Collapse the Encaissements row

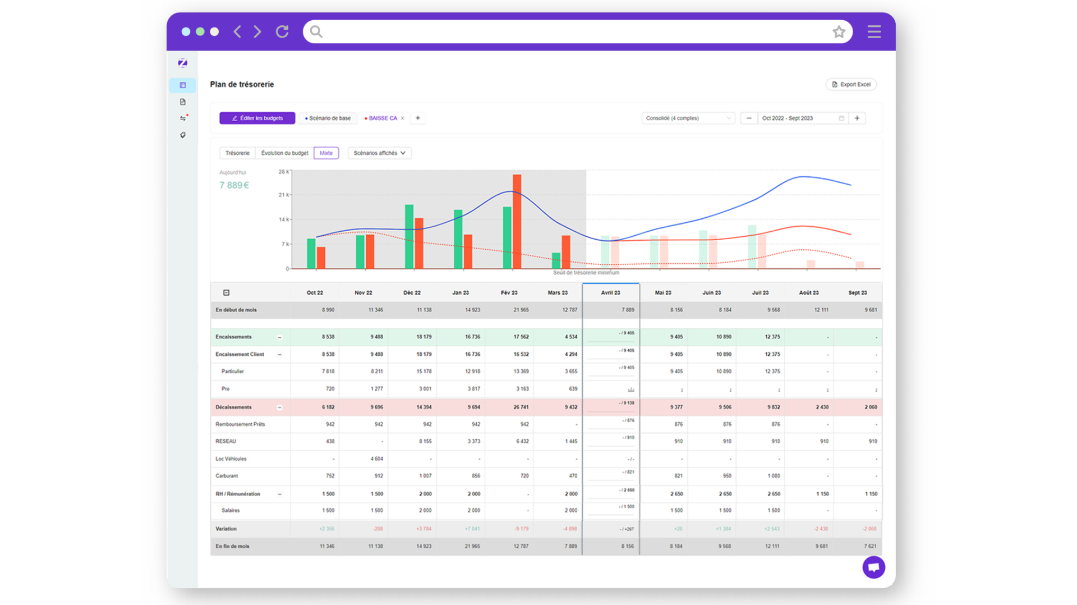click(x=279, y=337)
